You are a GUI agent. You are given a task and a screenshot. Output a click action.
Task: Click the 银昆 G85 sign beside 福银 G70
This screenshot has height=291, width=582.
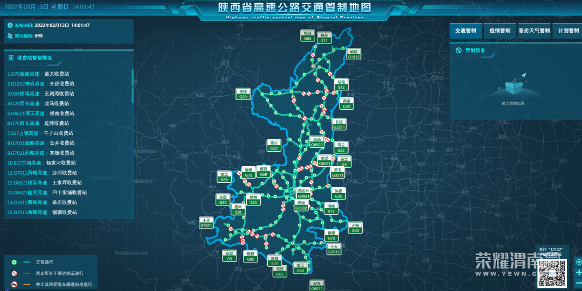(x=224, y=177)
